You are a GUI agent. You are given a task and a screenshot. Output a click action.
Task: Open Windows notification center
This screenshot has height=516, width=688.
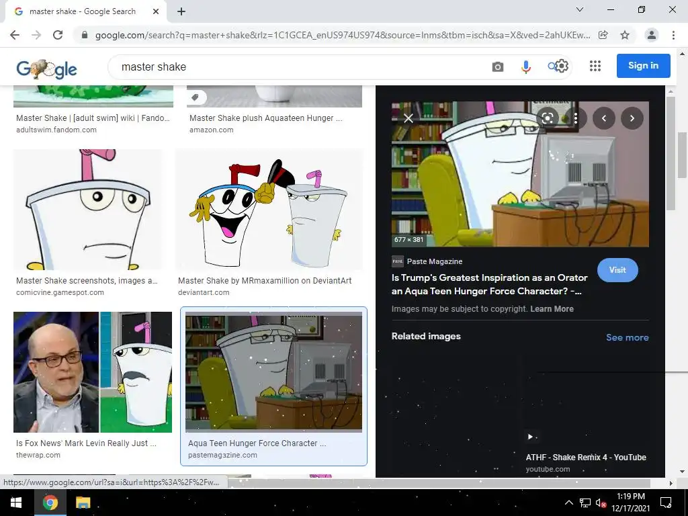tap(666, 503)
